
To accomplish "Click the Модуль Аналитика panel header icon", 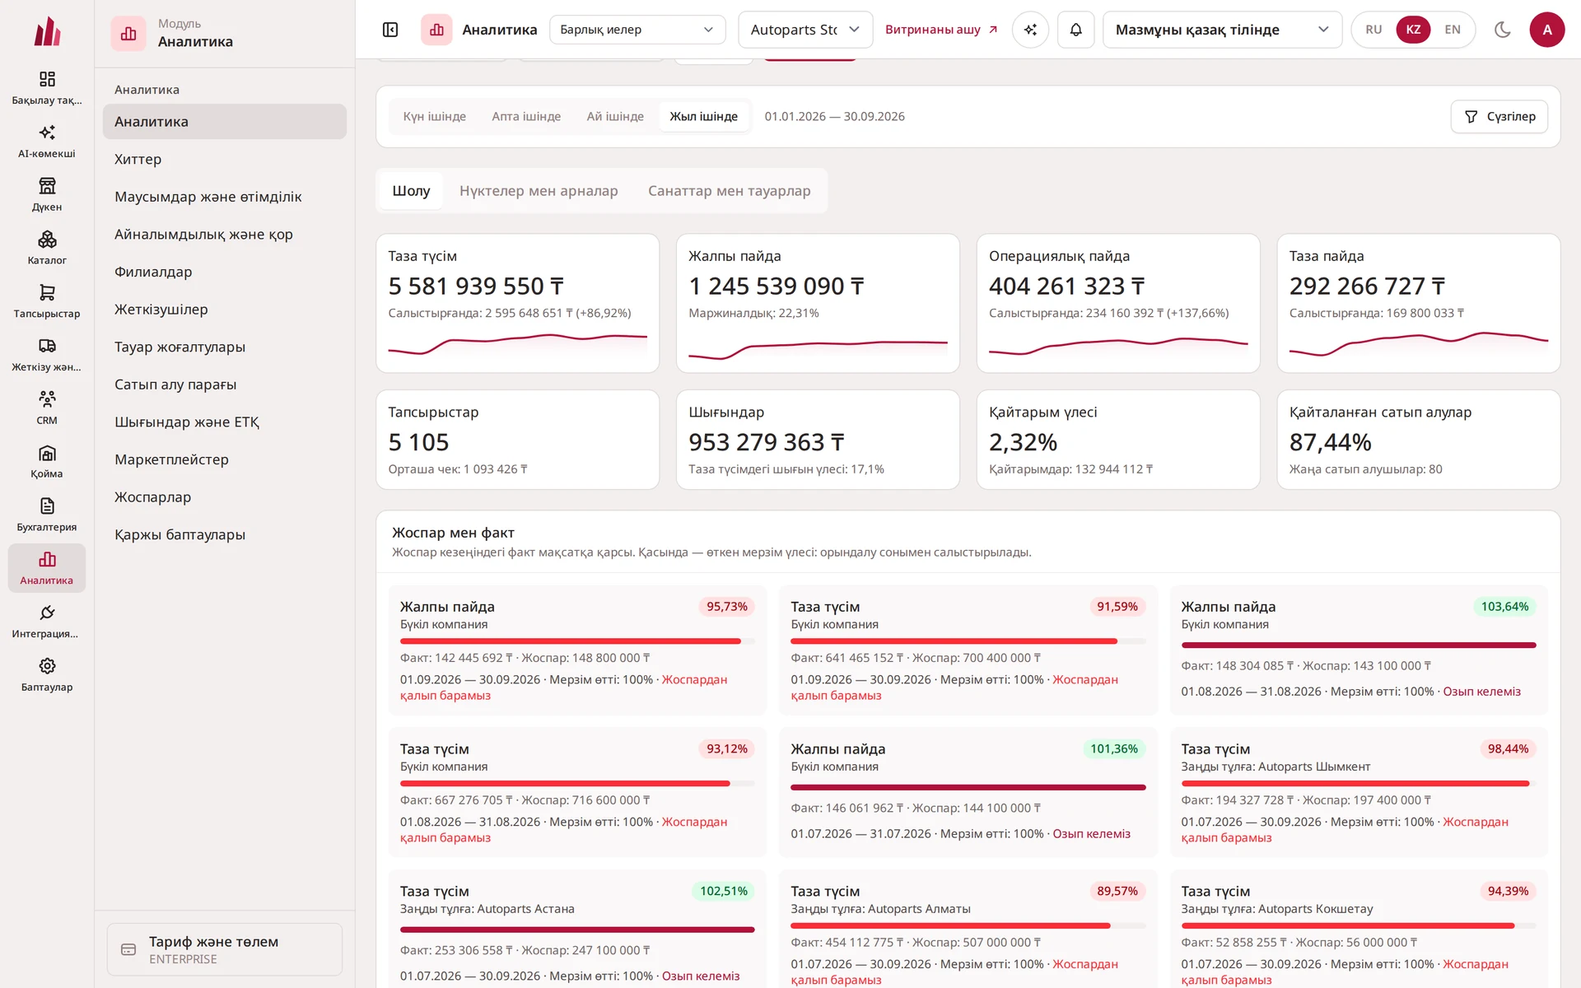I will (128, 34).
